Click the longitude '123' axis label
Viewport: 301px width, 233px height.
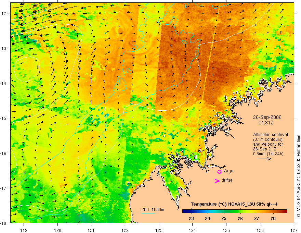coord(159,230)
